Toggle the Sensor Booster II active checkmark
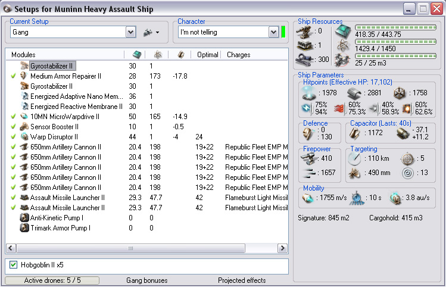This screenshot has width=446, height=287. 13,127
